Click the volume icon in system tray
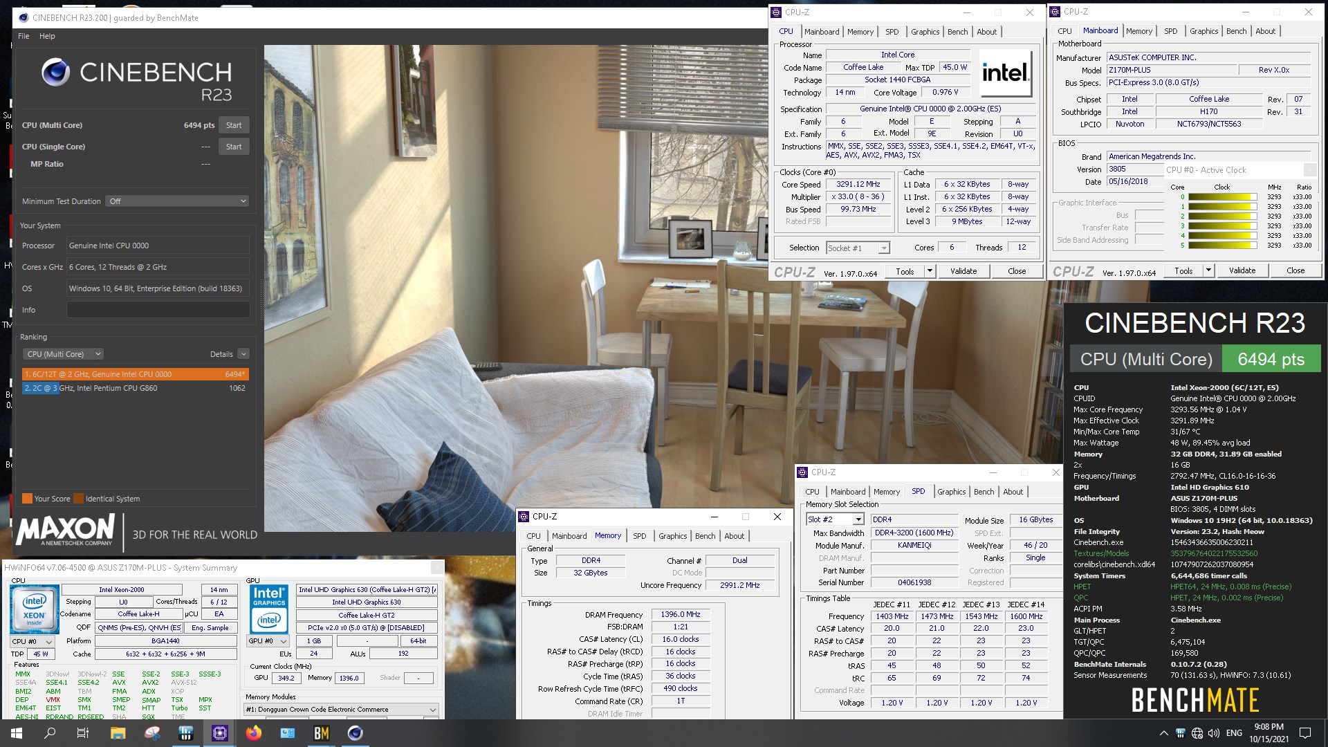The height and width of the screenshot is (747, 1328). point(1214,733)
